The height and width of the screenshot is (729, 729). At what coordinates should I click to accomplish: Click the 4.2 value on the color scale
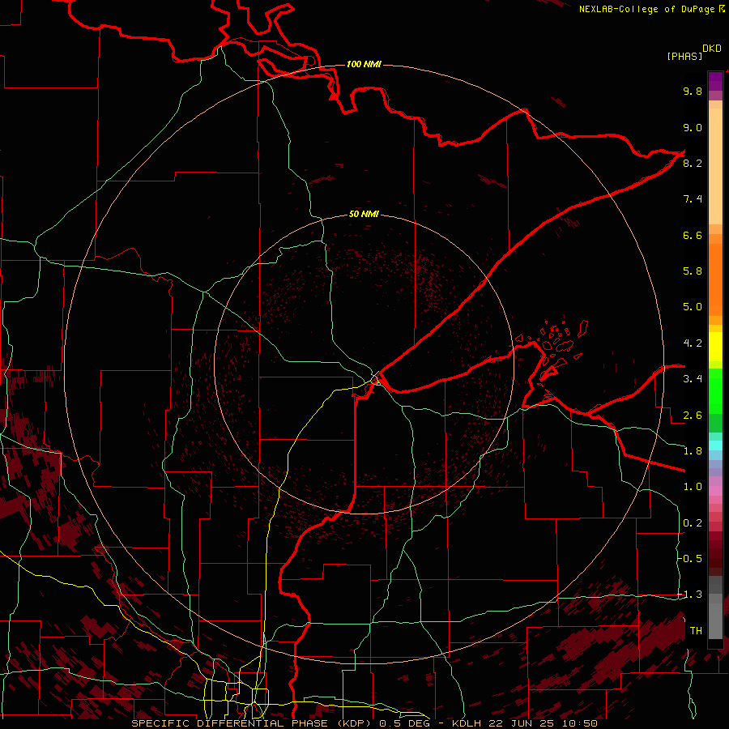coord(693,343)
